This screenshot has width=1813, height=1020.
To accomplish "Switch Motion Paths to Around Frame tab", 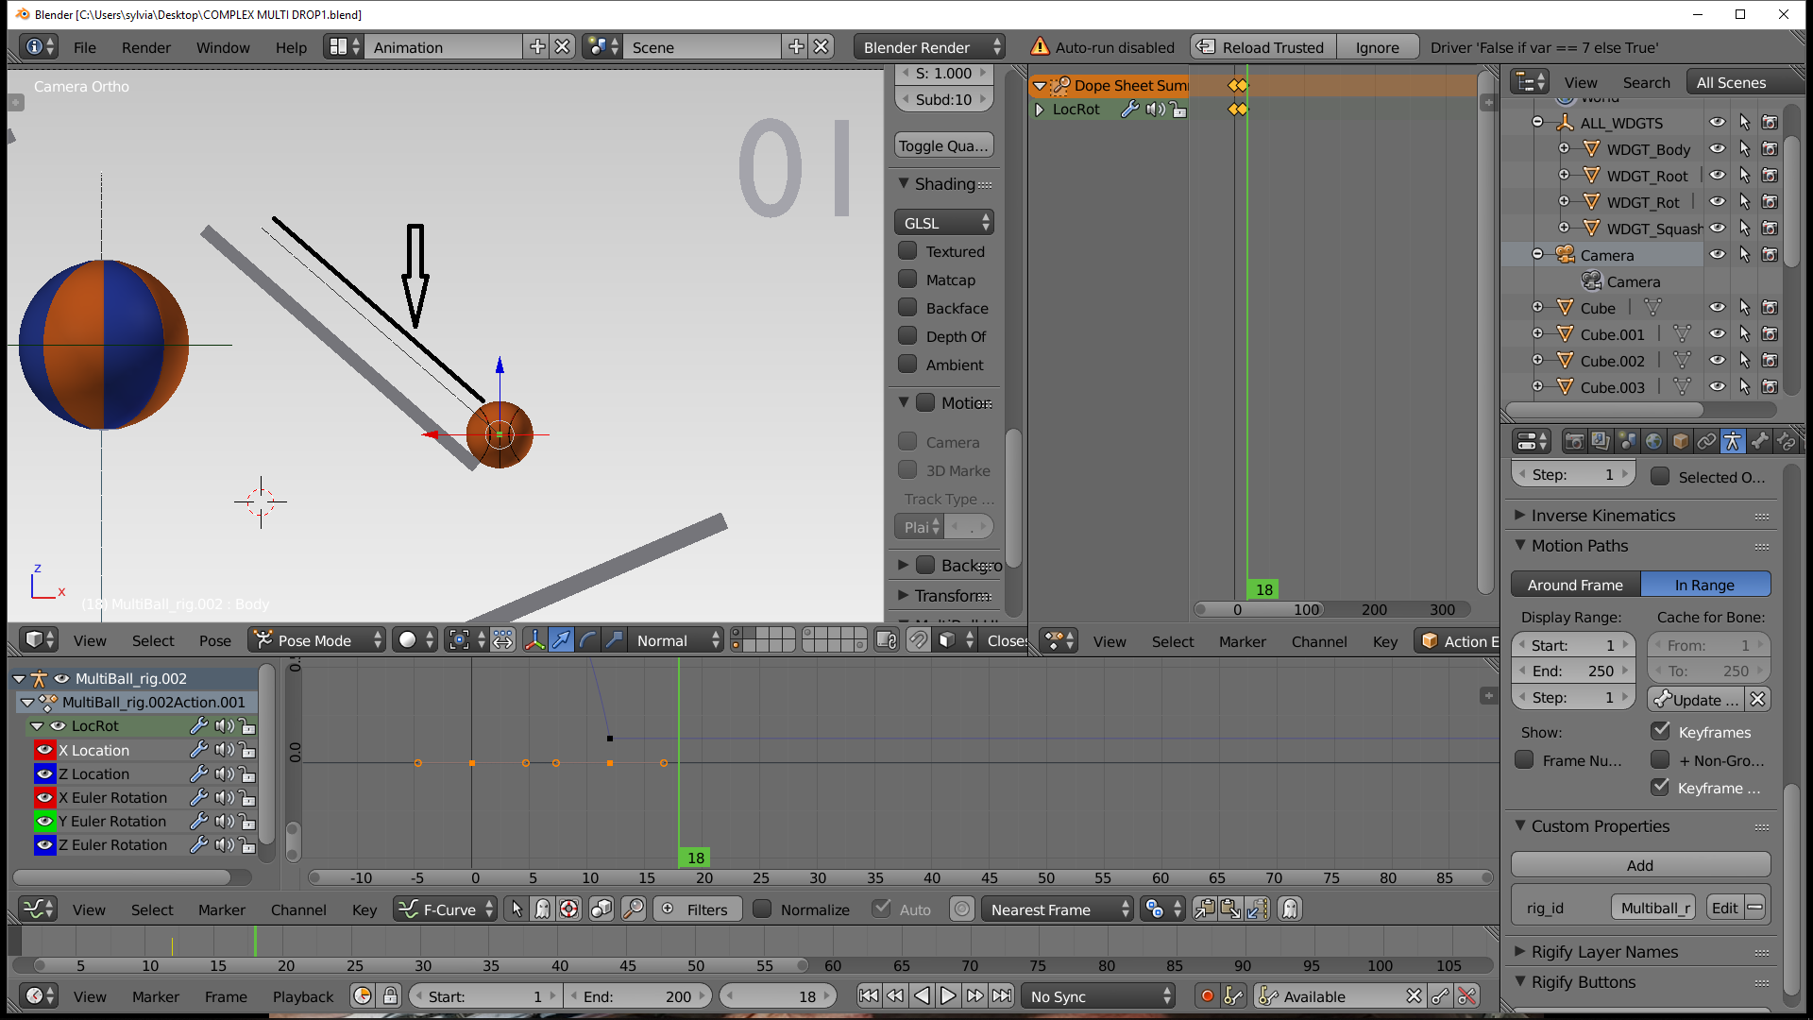I will pyautogui.click(x=1574, y=584).
